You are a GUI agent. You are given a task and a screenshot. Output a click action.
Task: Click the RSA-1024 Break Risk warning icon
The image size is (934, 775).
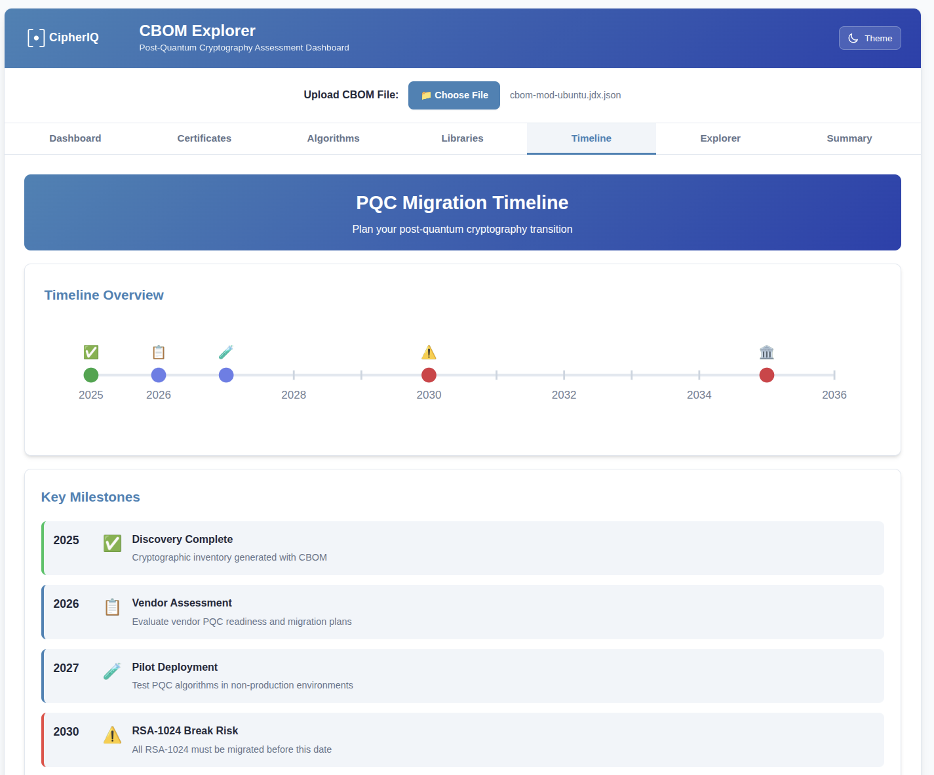[112, 735]
